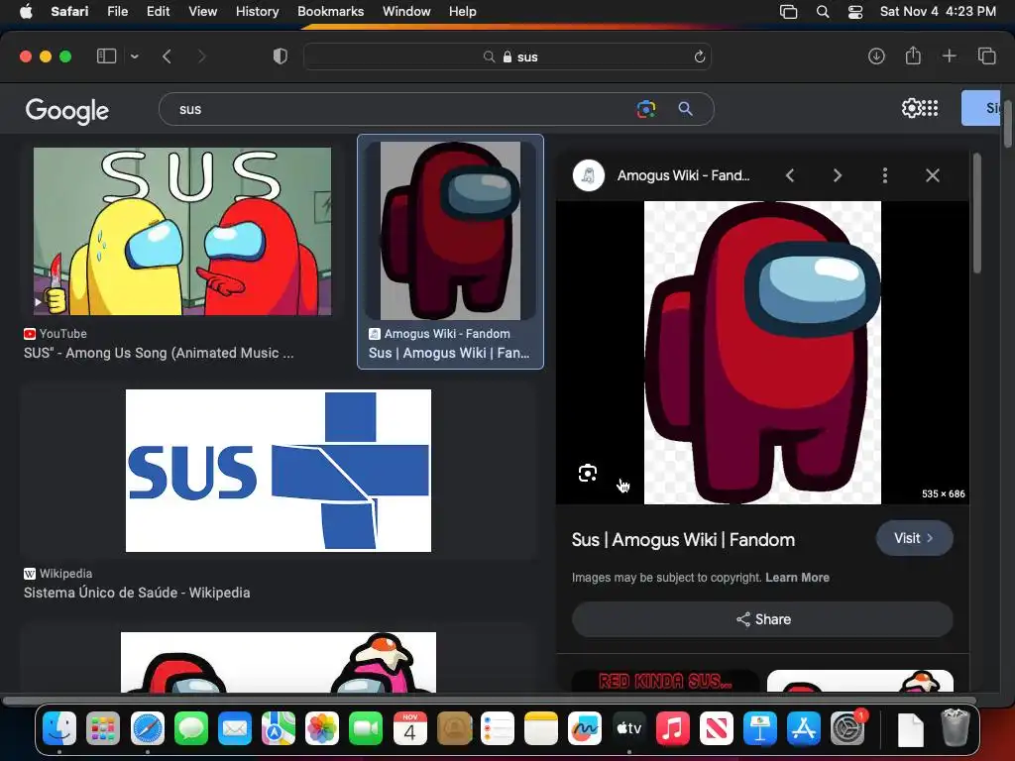This screenshot has height=761, width=1015.
Task: Open the Safari menu in the menu bar
Action: click(x=69, y=11)
